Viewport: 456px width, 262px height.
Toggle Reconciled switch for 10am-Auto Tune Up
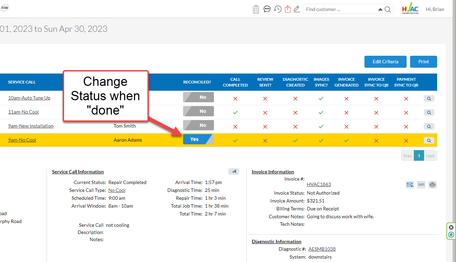pyautogui.click(x=198, y=97)
